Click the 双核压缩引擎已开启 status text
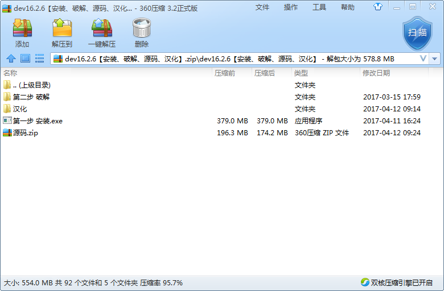This screenshot has height=291, width=444. click(x=401, y=282)
